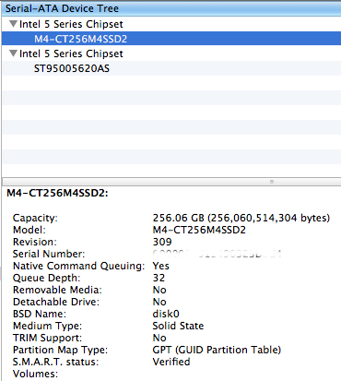Click the Serial-ATA Device Tree column header

pyautogui.click(x=171, y=8)
